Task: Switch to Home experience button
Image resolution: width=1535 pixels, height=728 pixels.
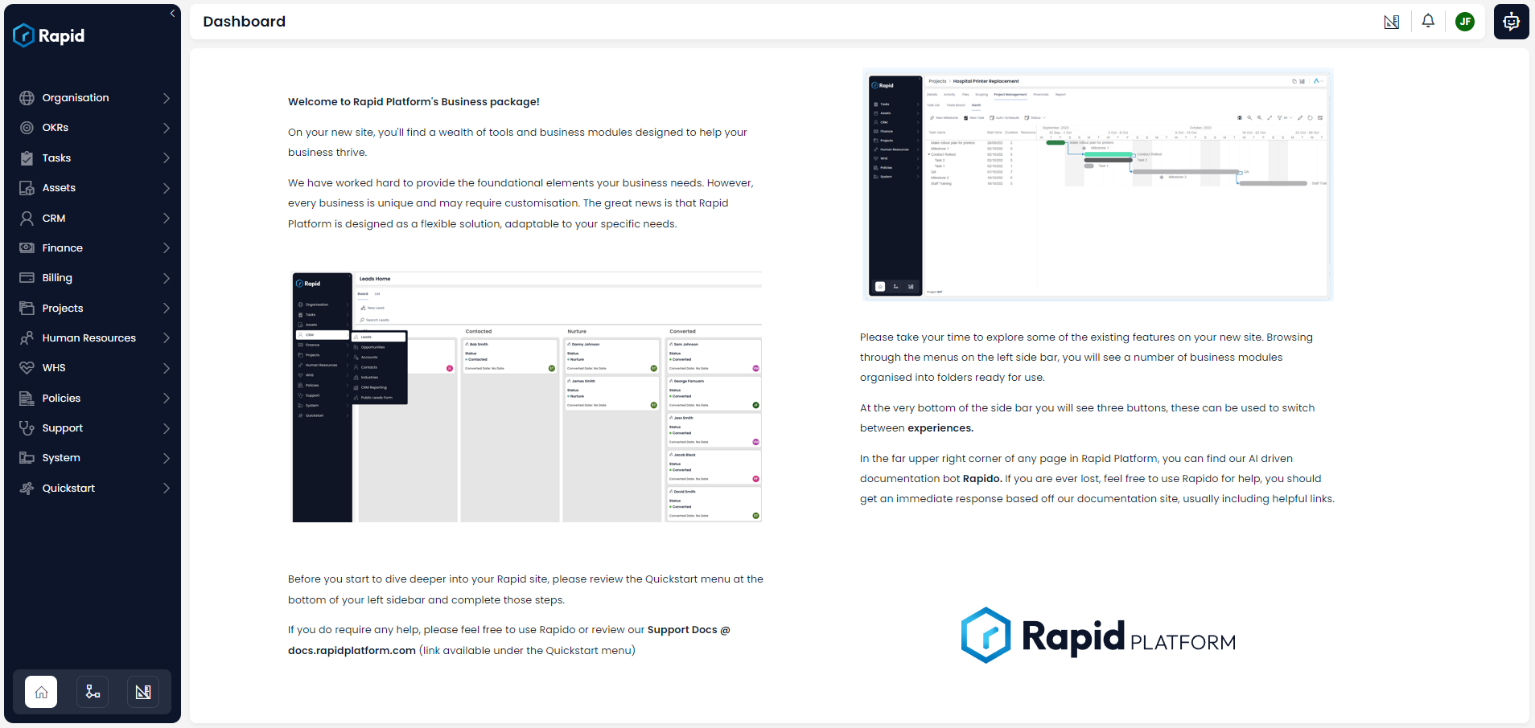Action: point(41,692)
